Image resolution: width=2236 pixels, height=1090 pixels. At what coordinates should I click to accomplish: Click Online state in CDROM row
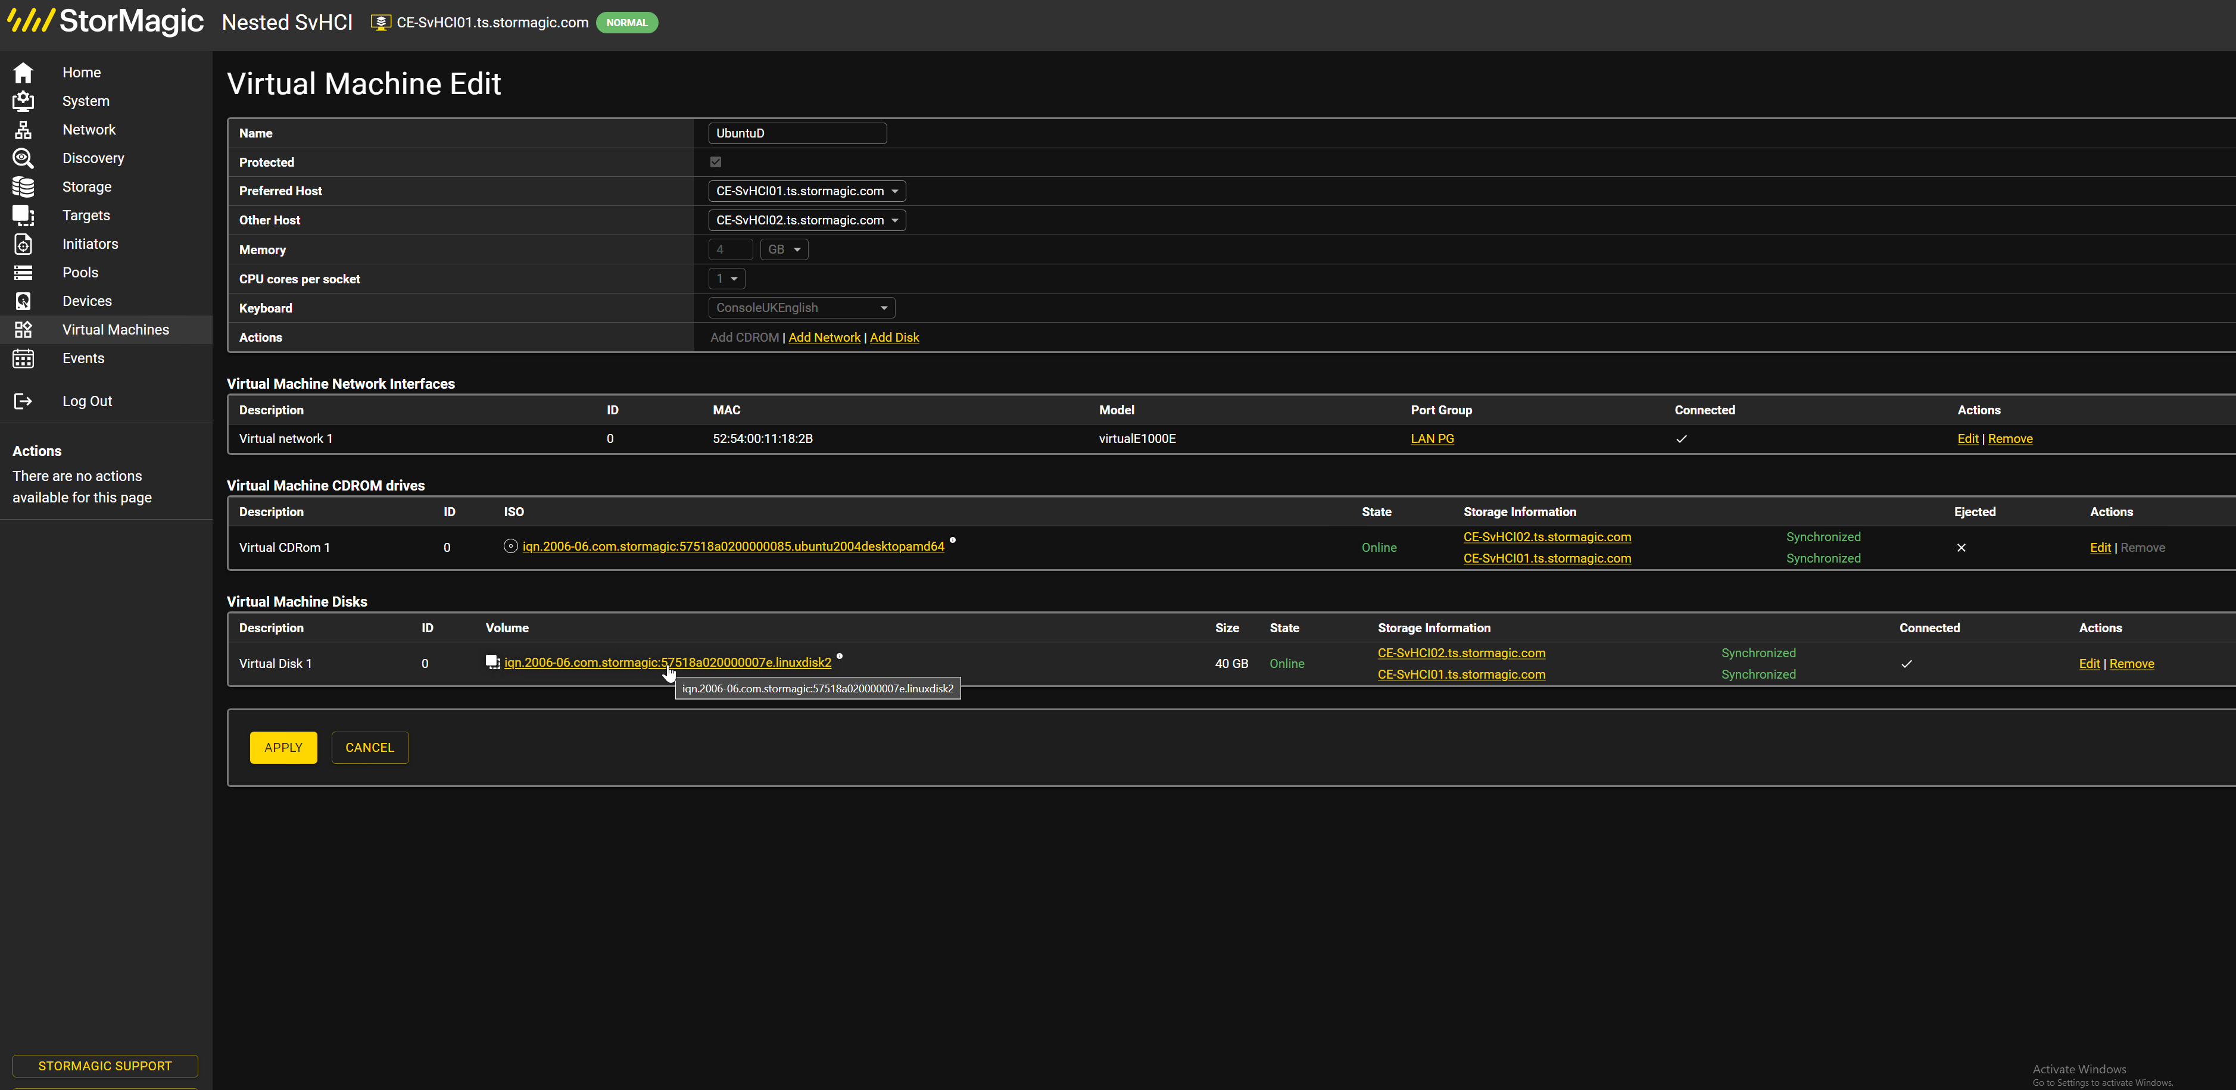(x=1379, y=548)
